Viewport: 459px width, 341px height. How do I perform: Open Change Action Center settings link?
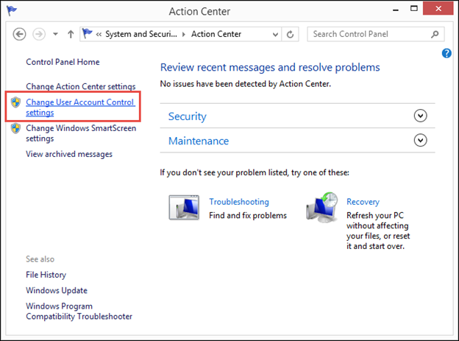coord(81,86)
